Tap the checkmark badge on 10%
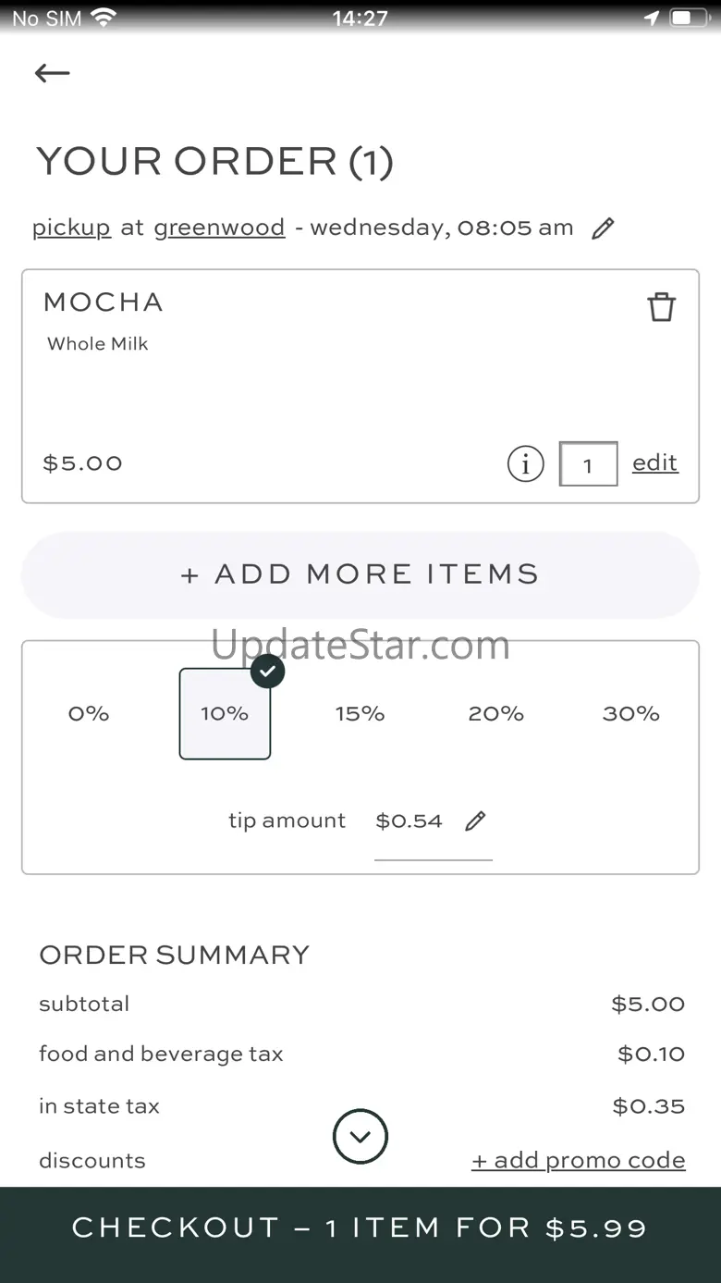 [x=267, y=672]
